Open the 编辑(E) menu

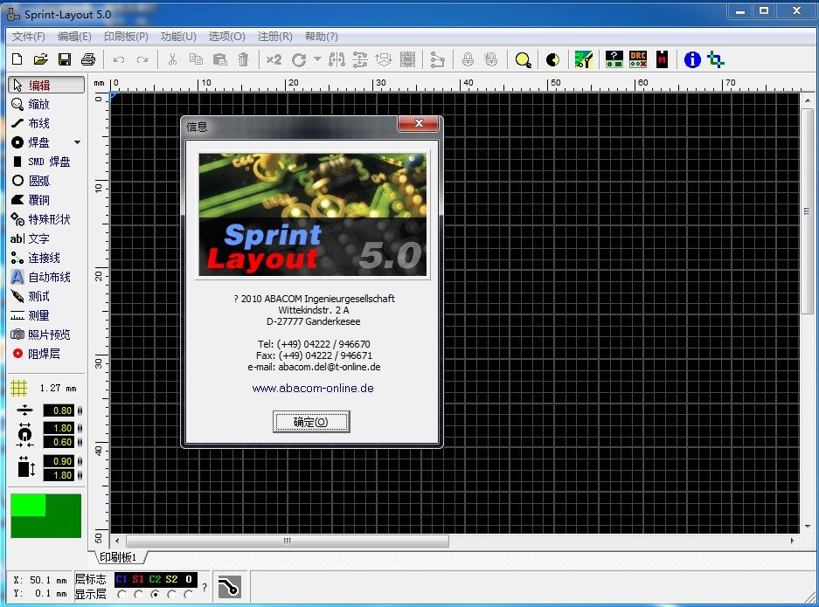[x=74, y=37]
